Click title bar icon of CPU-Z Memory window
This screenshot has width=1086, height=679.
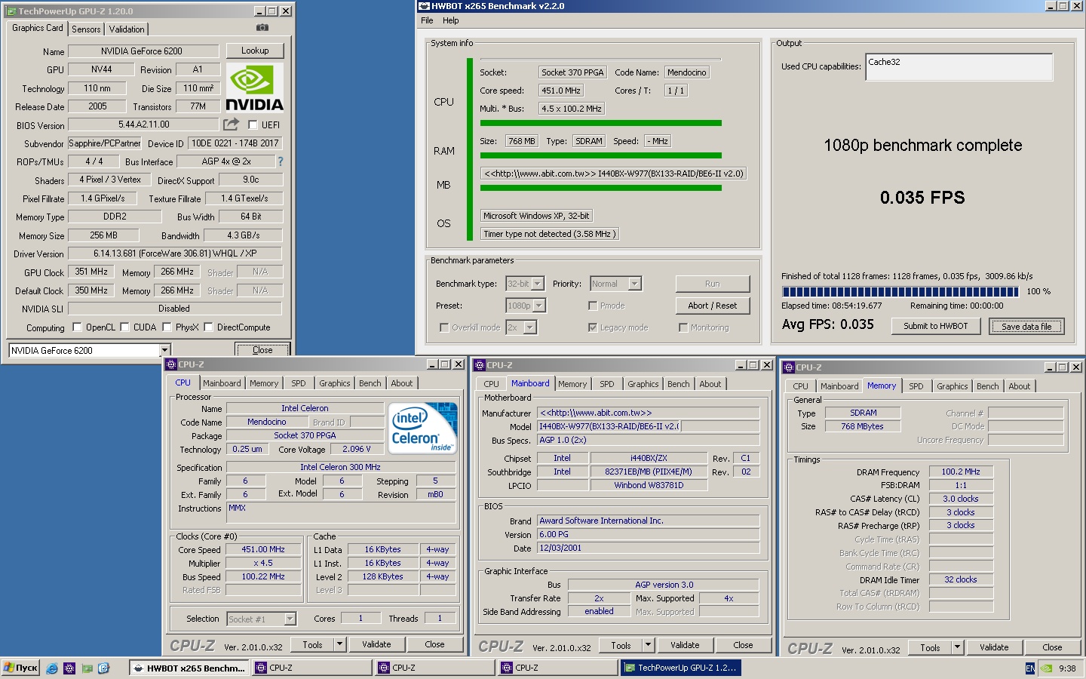[789, 367]
